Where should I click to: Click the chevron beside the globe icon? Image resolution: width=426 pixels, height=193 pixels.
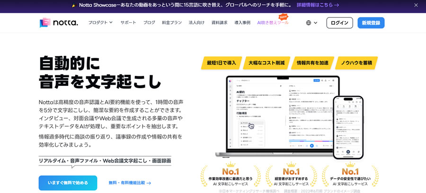[x=316, y=23]
